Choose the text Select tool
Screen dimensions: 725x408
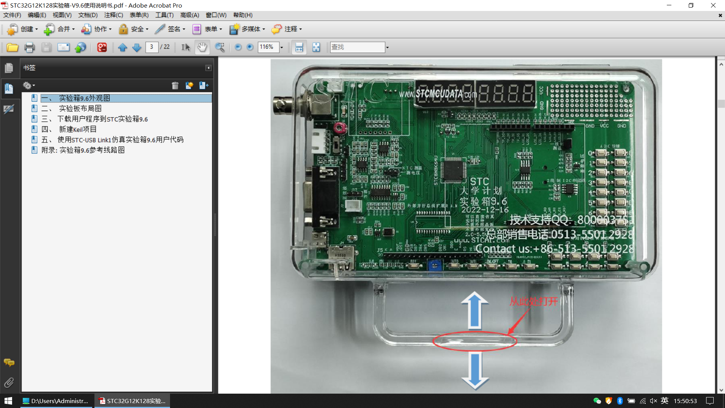tap(186, 47)
